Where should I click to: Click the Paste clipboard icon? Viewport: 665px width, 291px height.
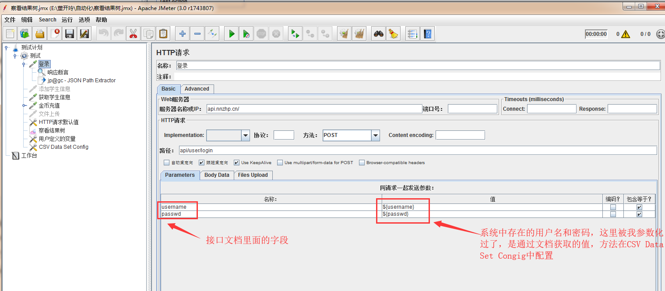[x=163, y=34]
